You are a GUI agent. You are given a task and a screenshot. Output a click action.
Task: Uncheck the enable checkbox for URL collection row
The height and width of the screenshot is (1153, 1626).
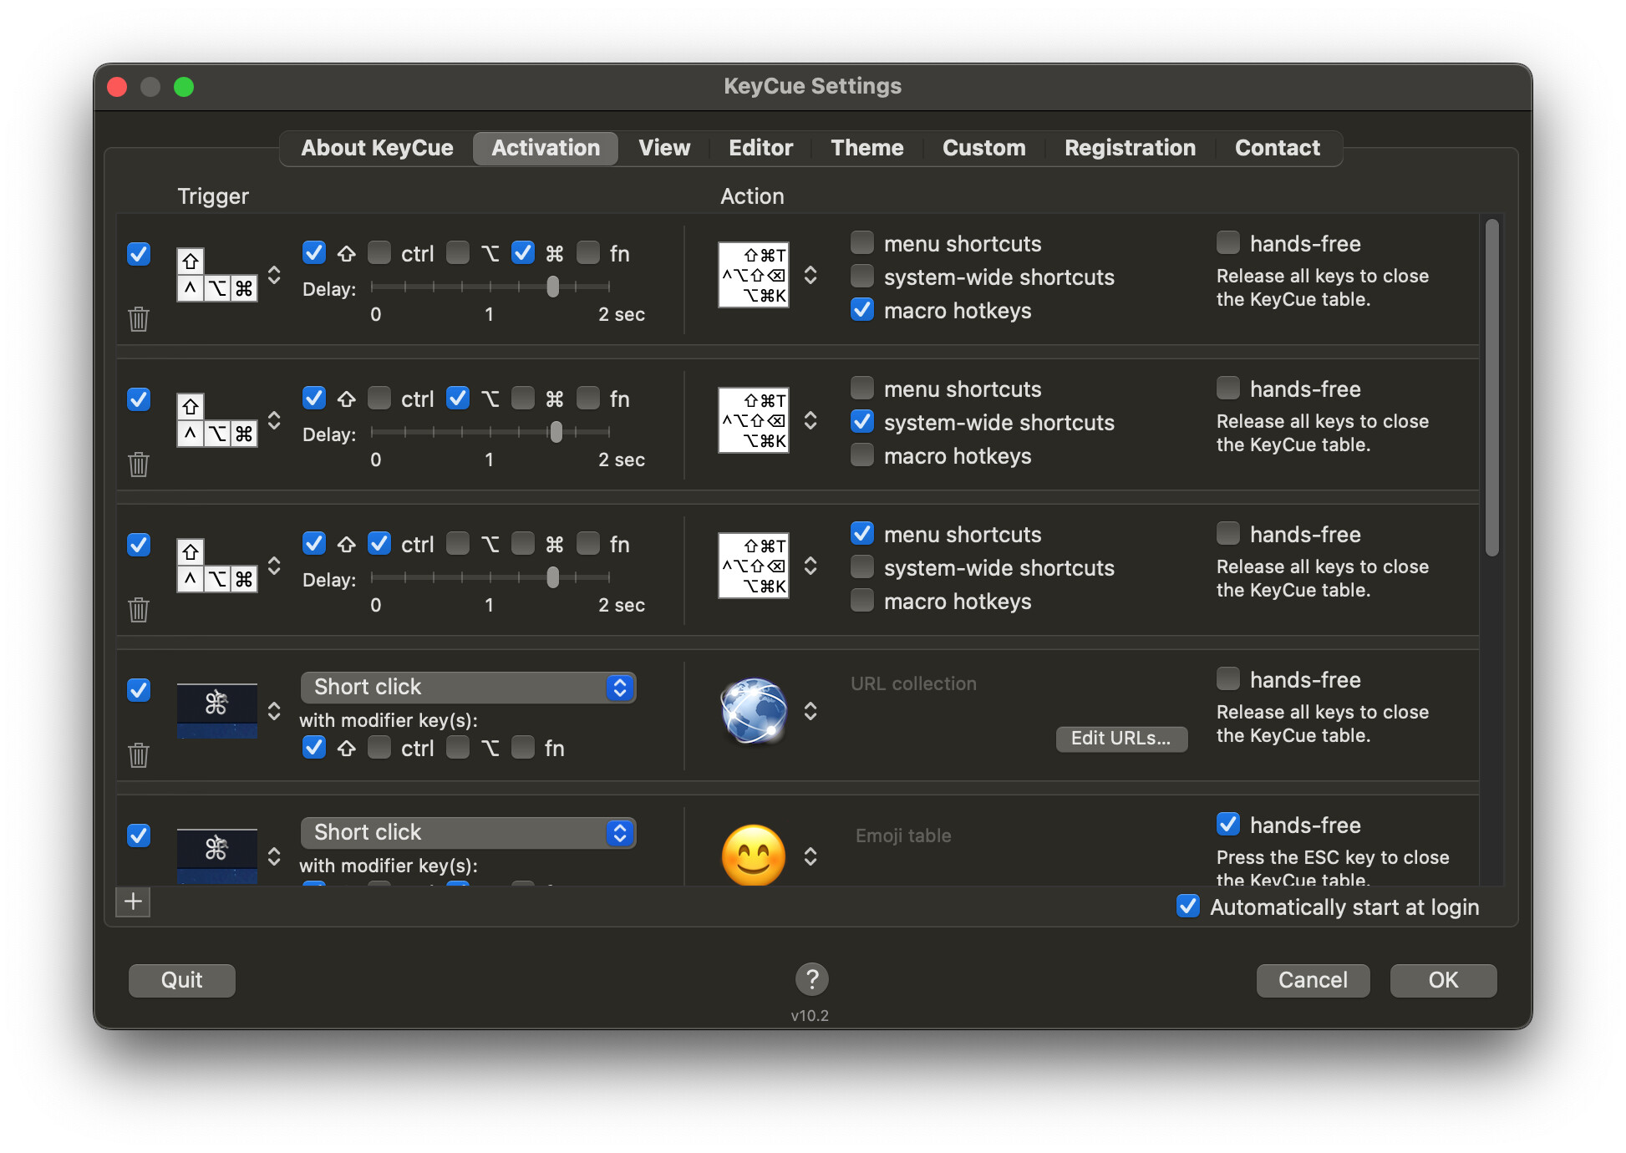pos(139,690)
